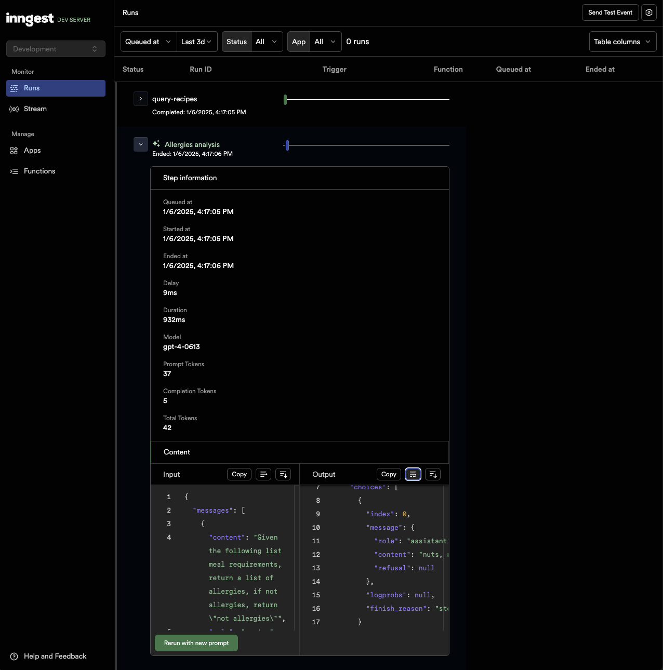Screen dimensions: 663x670
Task: Open the Development environment dropdown
Action: pos(56,49)
